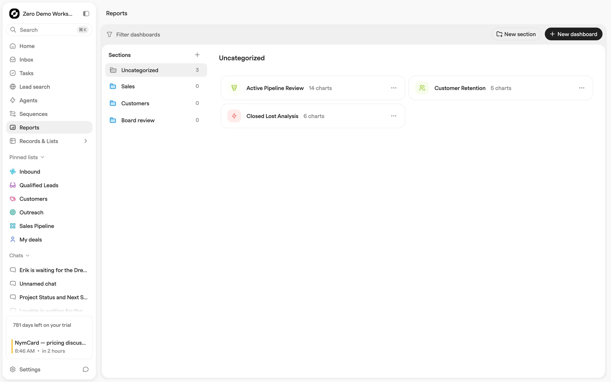Viewport: 611px width, 382px height.
Task: Click the New dashboard button
Action: [573, 34]
